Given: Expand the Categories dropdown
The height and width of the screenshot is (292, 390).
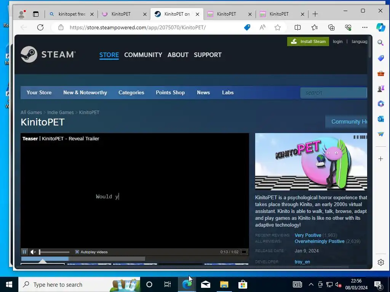Looking at the screenshot, I should tap(131, 92).
